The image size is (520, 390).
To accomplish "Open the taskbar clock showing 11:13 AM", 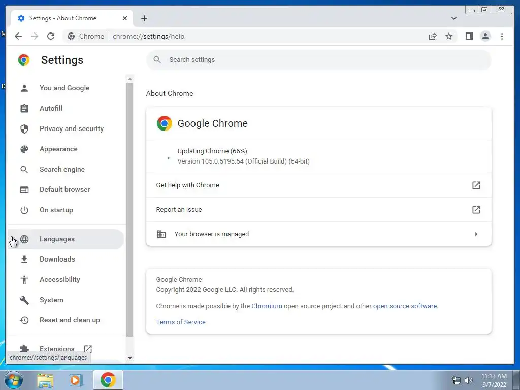I will coord(494,380).
